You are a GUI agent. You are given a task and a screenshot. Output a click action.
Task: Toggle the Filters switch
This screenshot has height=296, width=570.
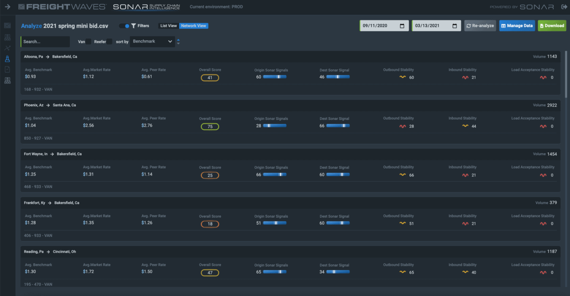point(124,26)
